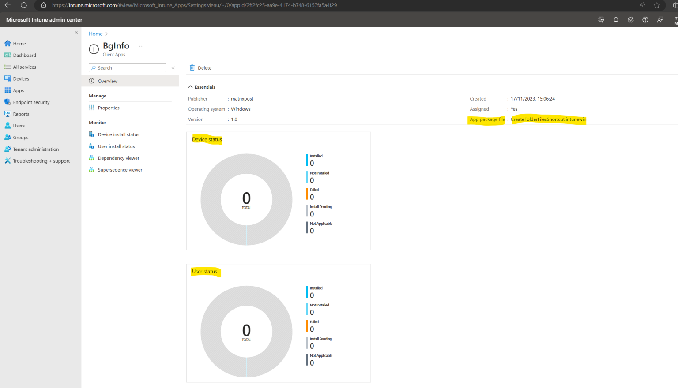The width and height of the screenshot is (678, 388).
Task: Open the Dependency viewer
Action: point(117,157)
